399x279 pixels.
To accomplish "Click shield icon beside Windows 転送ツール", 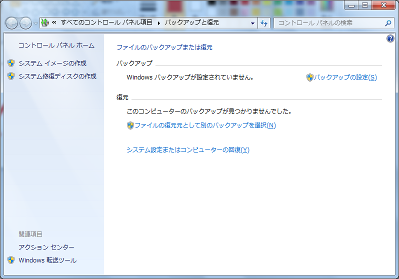I will click(11, 260).
